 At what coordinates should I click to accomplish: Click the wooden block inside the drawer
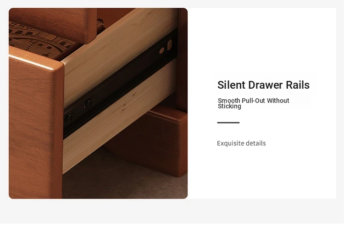[54, 24]
